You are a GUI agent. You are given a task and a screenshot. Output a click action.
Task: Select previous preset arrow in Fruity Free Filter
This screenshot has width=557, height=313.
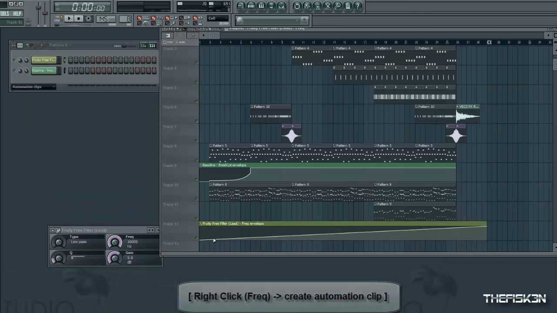150,230
